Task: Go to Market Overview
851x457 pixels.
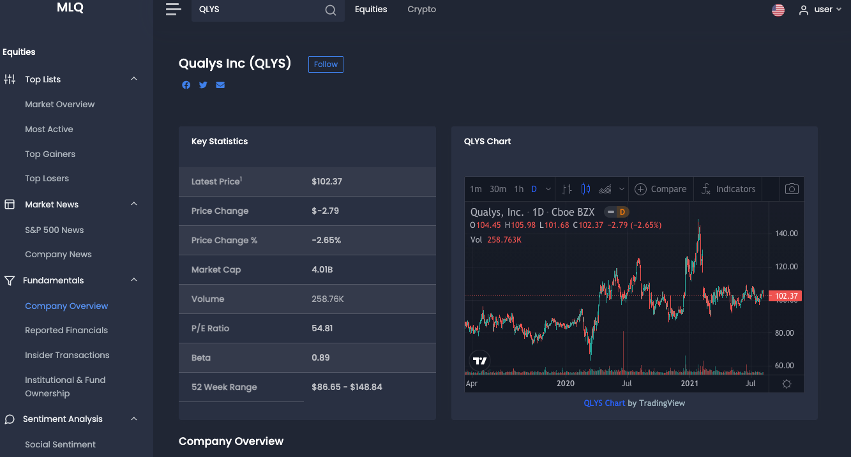Action: (x=60, y=104)
